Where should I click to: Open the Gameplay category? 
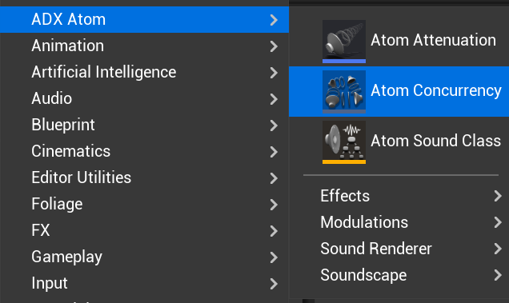(x=144, y=257)
